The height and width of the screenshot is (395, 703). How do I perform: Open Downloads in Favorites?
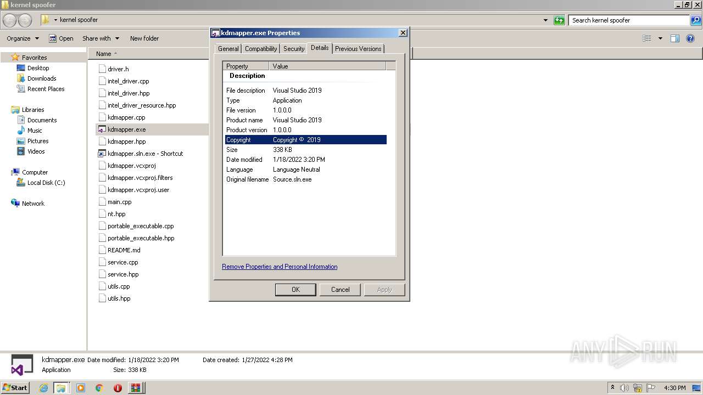pos(42,78)
